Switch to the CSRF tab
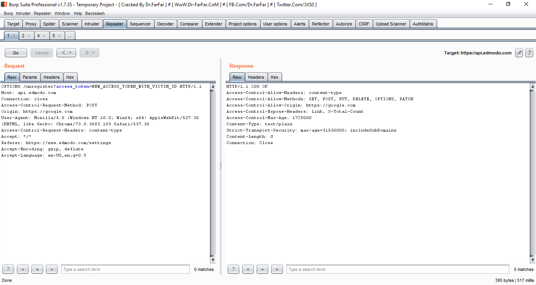536x285 pixels. (x=364, y=24)
